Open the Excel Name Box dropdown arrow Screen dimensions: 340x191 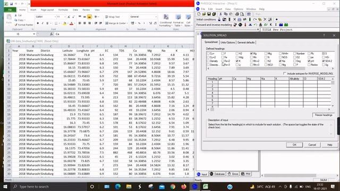pyautogui.click(x=34, y=34)
